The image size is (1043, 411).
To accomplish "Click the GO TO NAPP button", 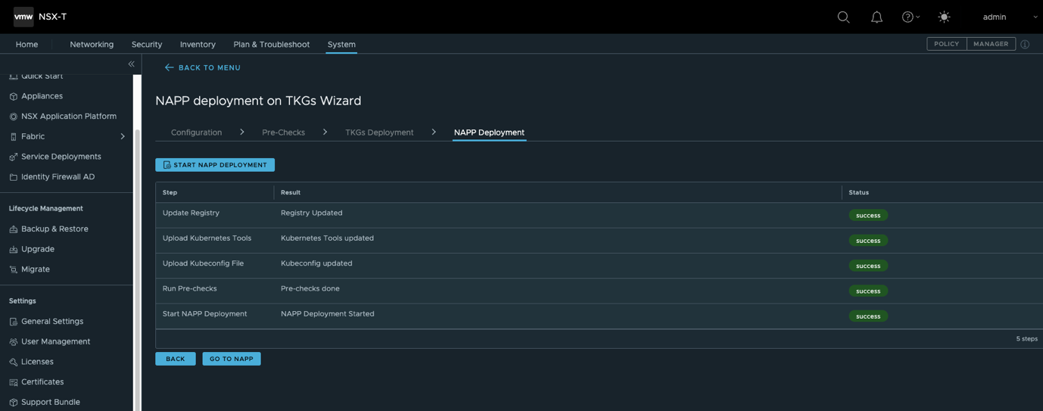I will point(231,359).
